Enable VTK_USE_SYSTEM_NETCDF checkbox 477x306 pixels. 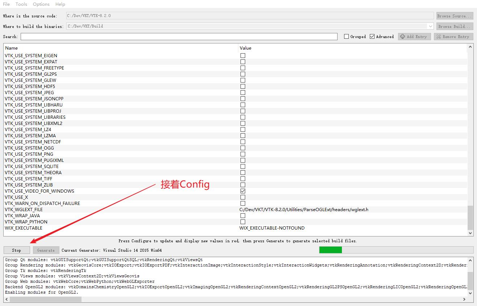[243, 142]
